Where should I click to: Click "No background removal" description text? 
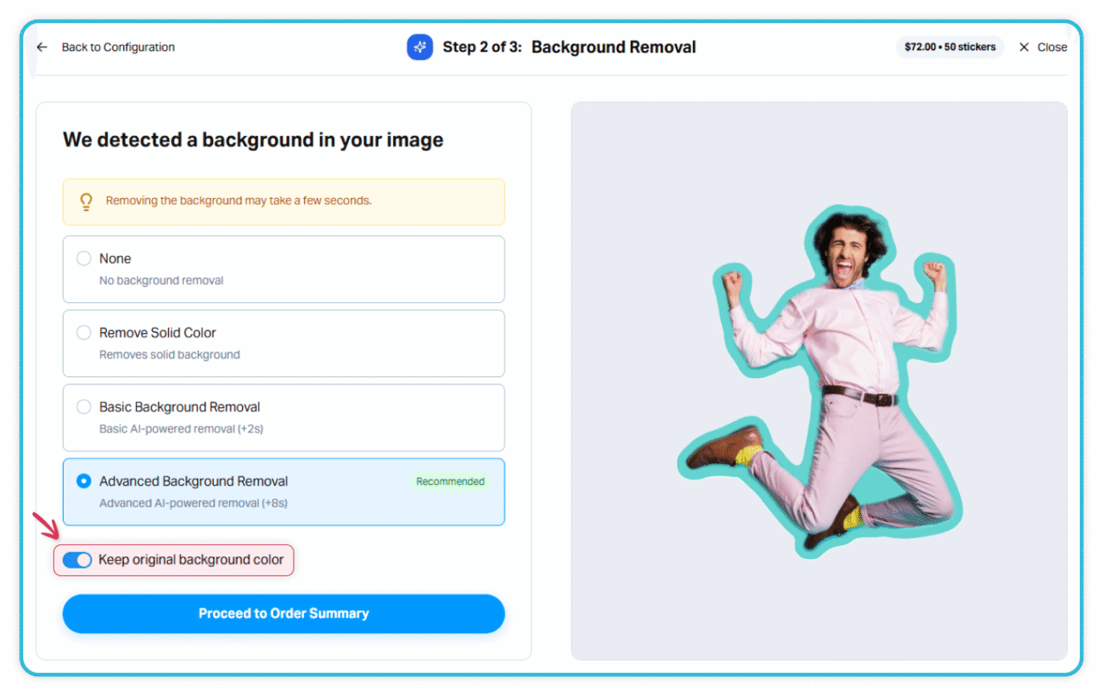(x=161, y=281)
